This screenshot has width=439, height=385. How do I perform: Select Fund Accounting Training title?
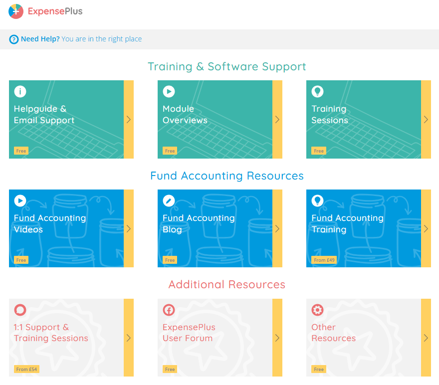coord(347,223)
